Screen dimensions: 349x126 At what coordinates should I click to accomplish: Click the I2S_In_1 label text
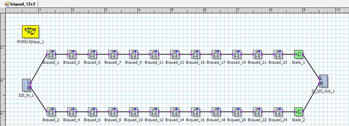tap(26, 96)
